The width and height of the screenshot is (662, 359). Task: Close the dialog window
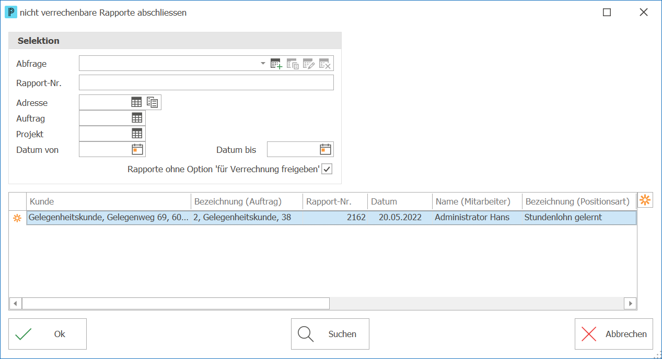coord(644,13)
